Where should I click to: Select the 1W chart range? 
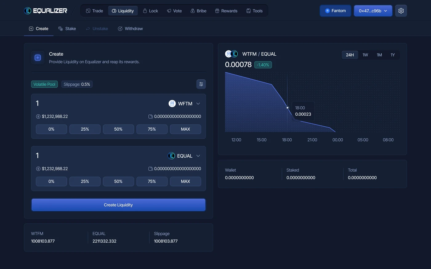click(x=365, y=55)
